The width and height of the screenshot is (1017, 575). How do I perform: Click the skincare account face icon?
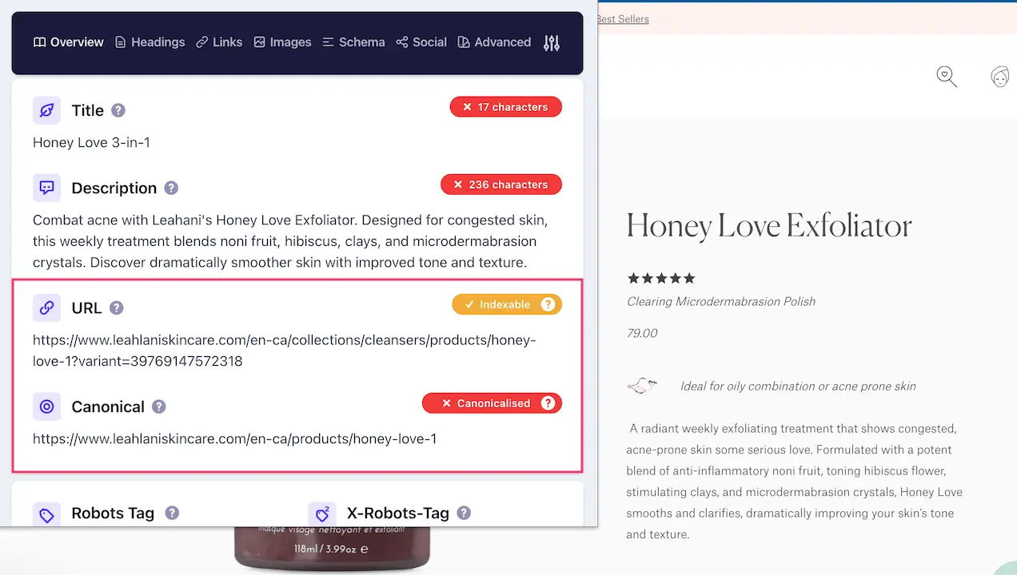(x=999, y=76)
